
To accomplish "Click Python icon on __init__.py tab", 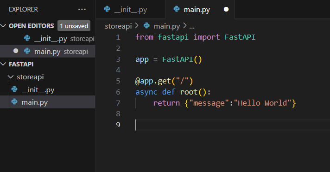I will point(107,9).
